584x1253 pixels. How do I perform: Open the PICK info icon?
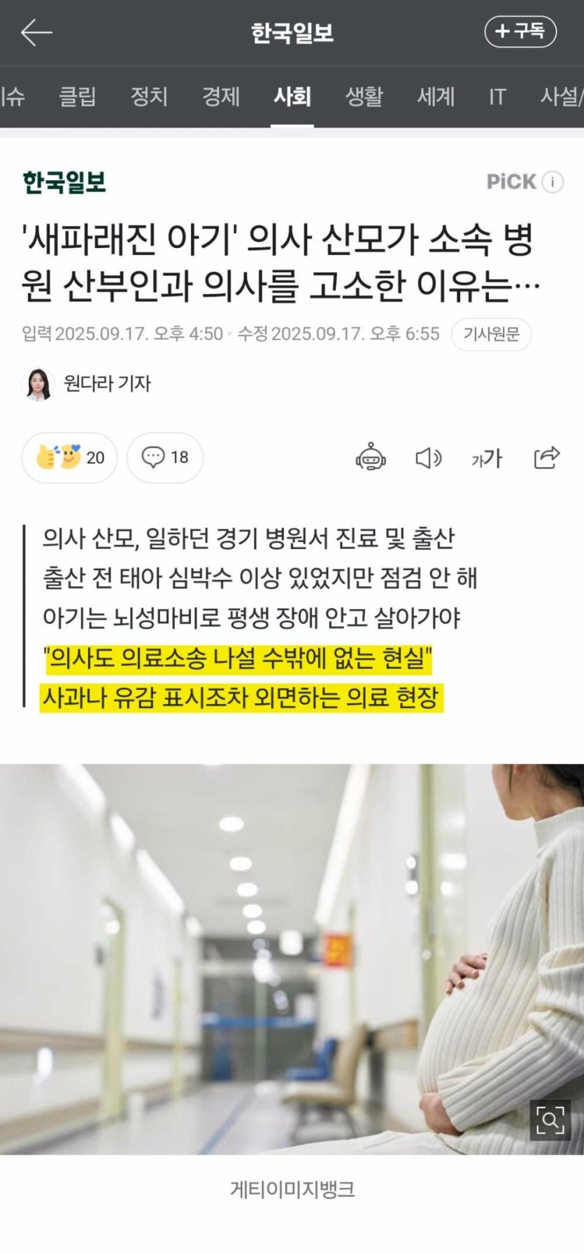pos(553,182)
